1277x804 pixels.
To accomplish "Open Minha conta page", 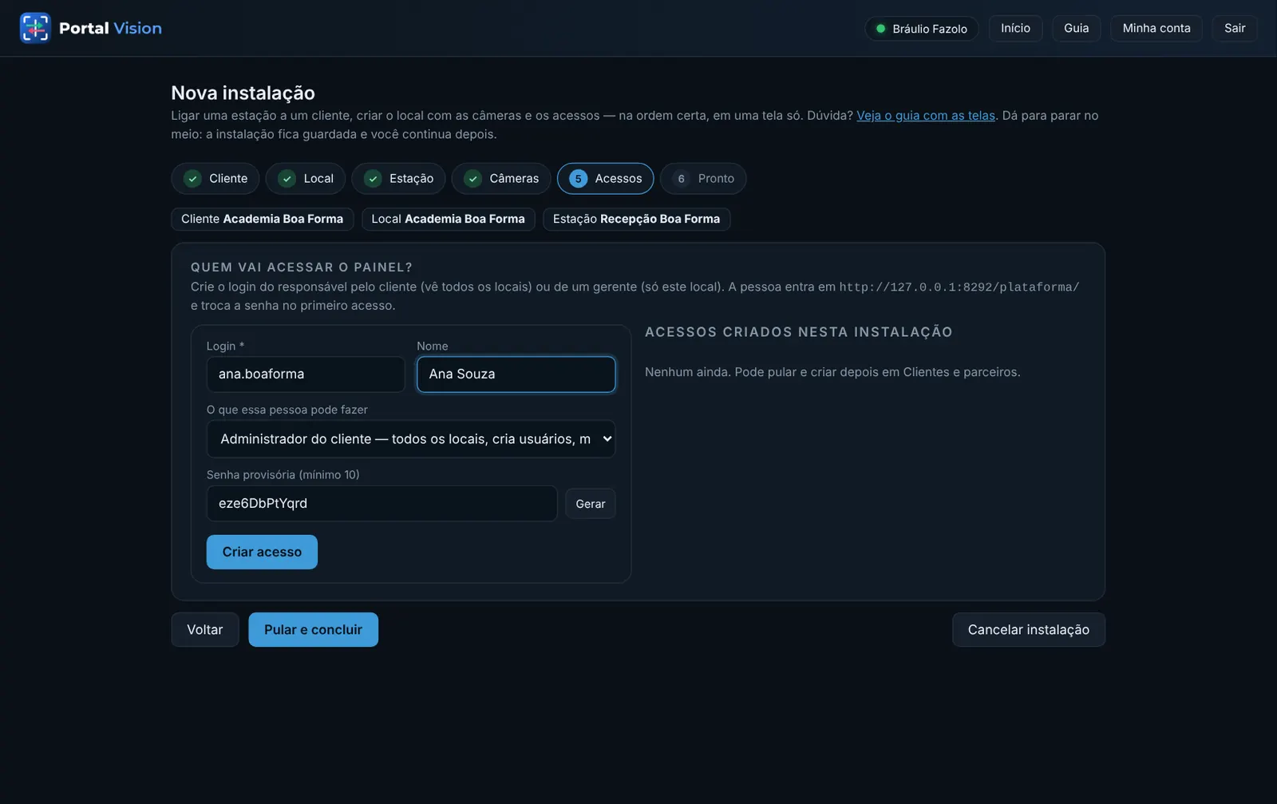I will 1156,29.
